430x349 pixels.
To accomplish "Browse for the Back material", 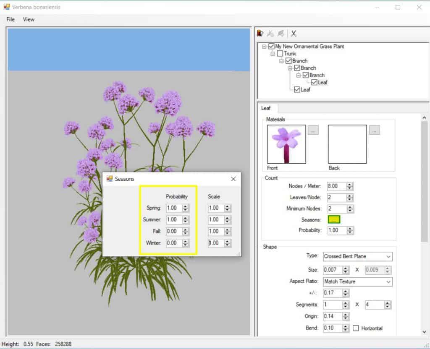I will (375, 130).
